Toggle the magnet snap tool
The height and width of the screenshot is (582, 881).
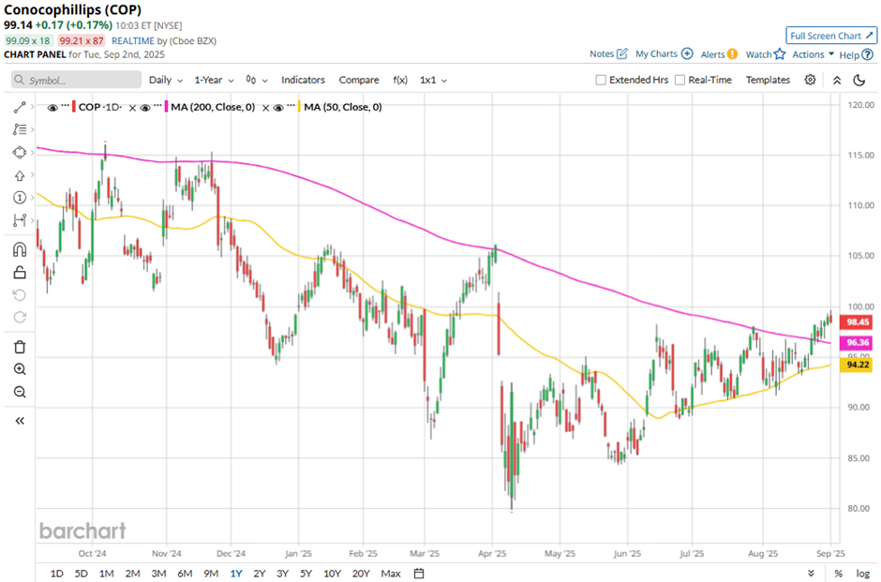(x=20, y=249)
